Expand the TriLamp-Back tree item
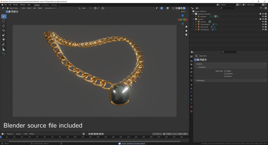The image size is (268, 145). coord(196,24)
